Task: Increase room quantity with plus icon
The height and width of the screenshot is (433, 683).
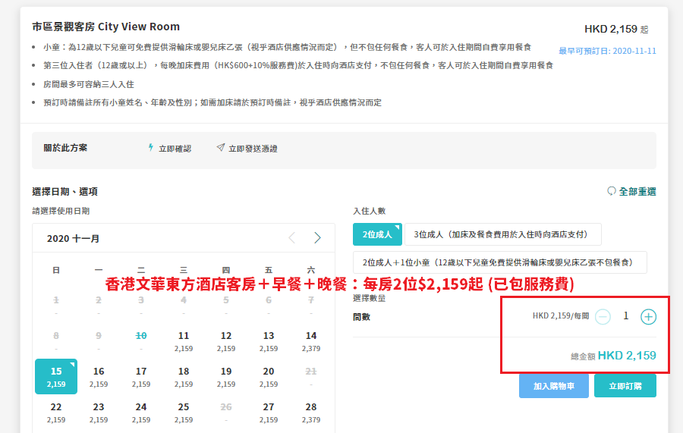Action: click(x=648, y=317)
